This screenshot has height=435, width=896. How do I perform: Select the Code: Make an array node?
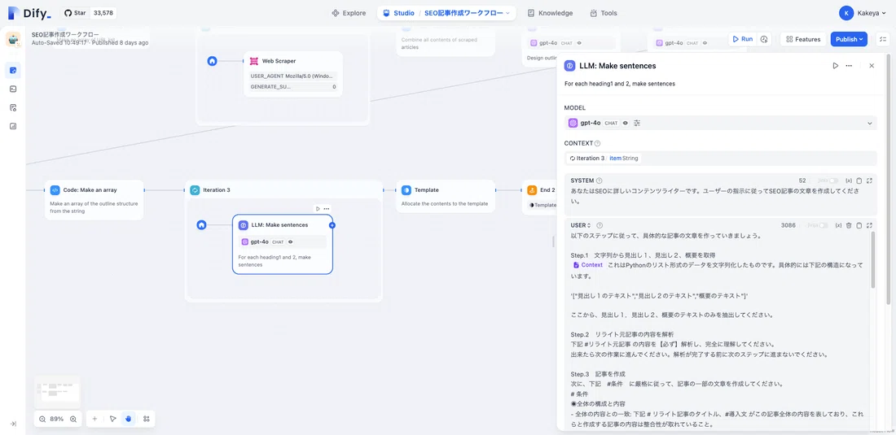[x=94, y=200]
